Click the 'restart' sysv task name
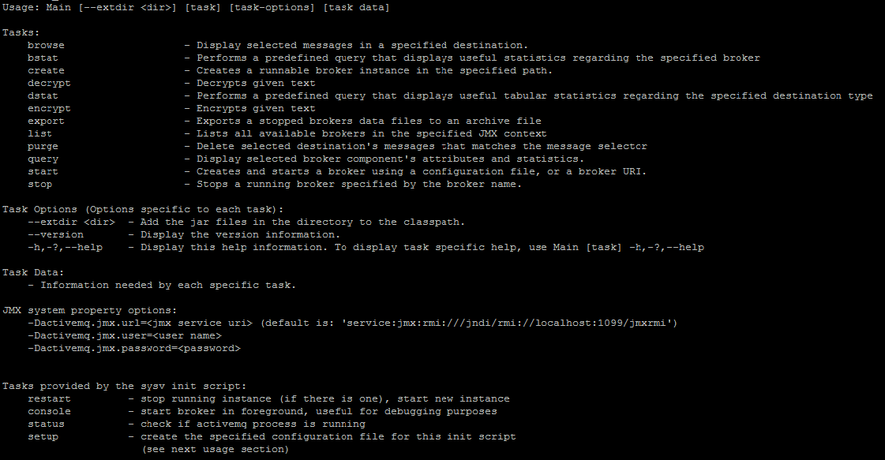 [49, 398]
